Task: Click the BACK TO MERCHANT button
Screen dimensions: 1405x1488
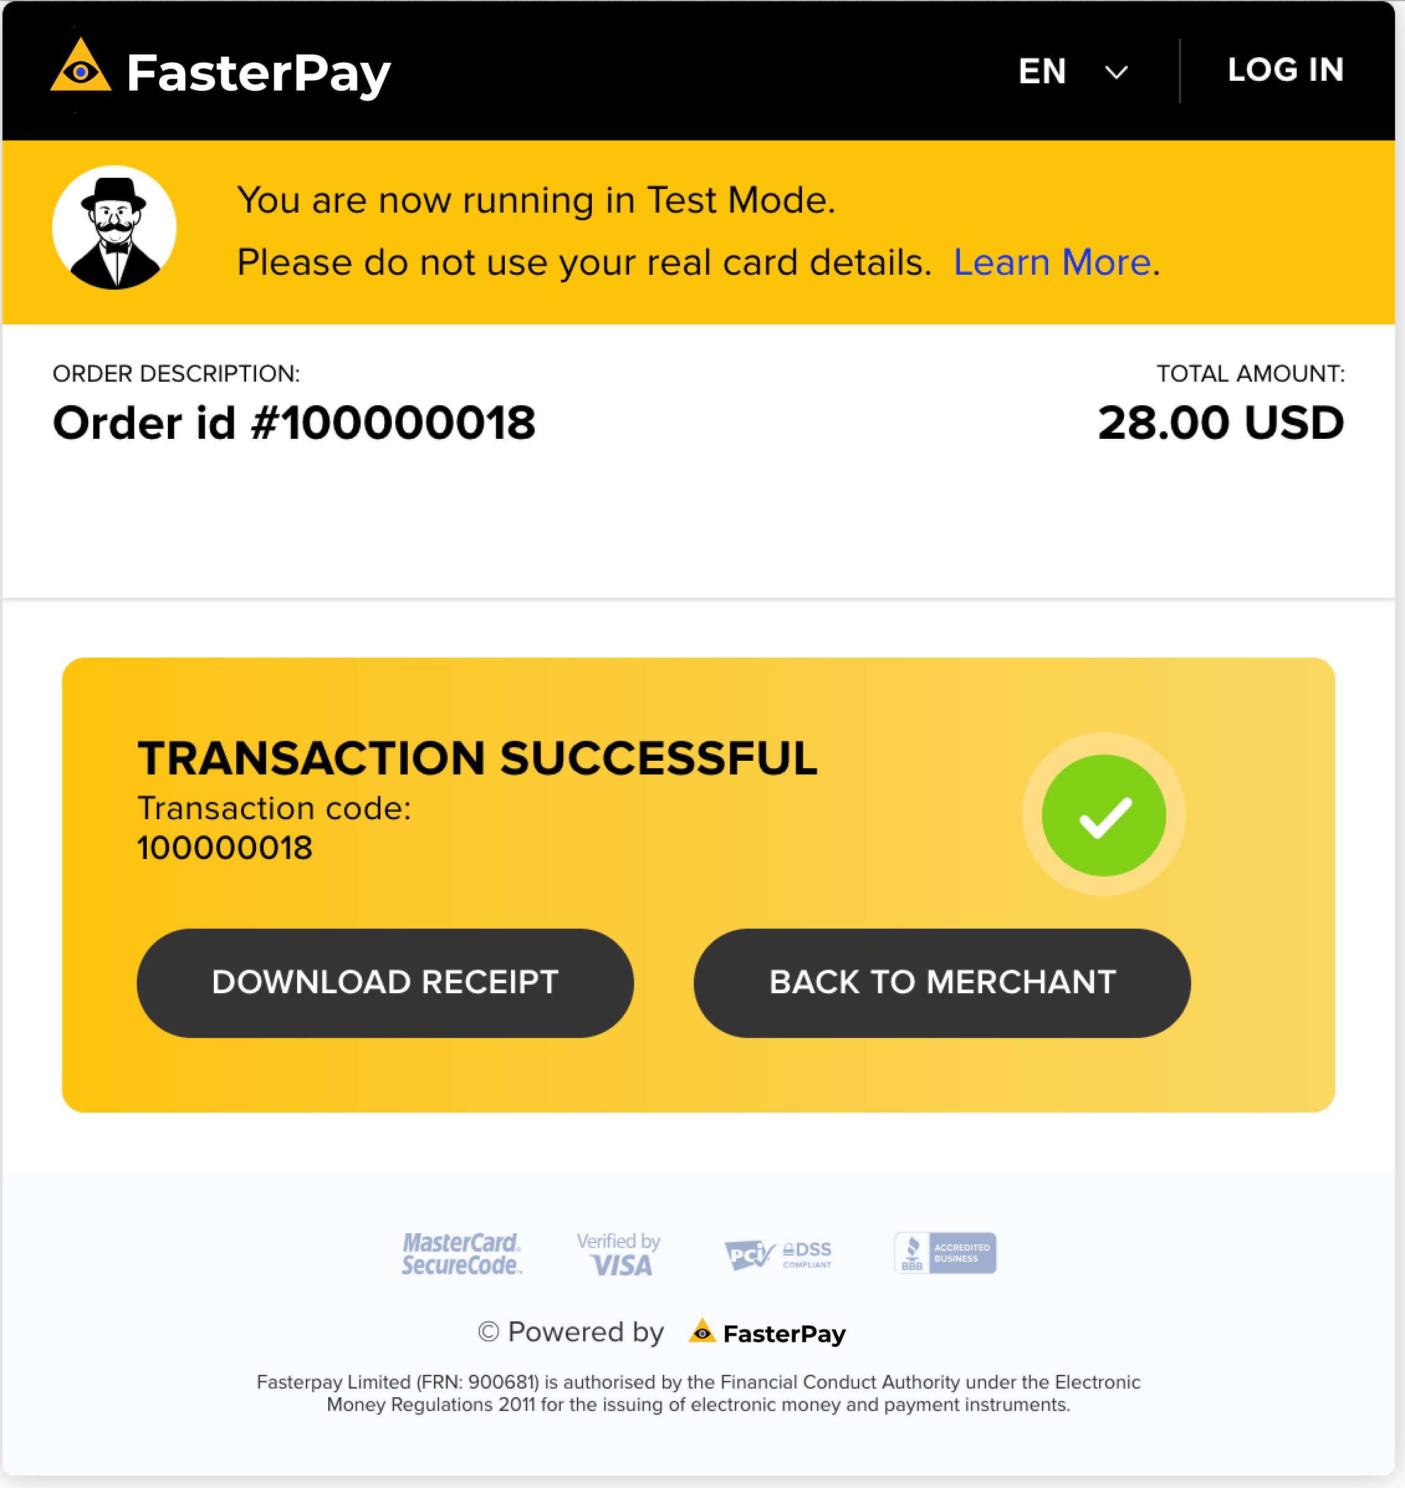Action: 943,981
